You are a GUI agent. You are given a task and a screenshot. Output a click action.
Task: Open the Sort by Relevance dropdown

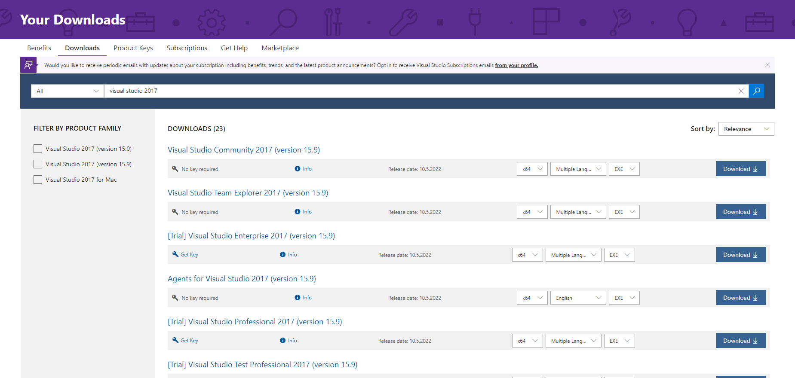746,129
